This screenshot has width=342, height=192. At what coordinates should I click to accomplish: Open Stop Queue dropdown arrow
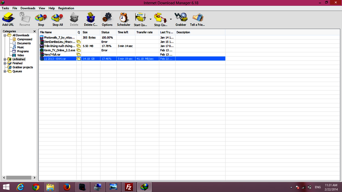pyautogui.click(x=171, y=19)
